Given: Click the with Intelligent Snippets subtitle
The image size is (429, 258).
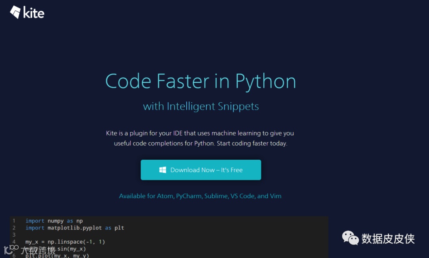Looking at the screenshot, I should click(x=201, y=106).
